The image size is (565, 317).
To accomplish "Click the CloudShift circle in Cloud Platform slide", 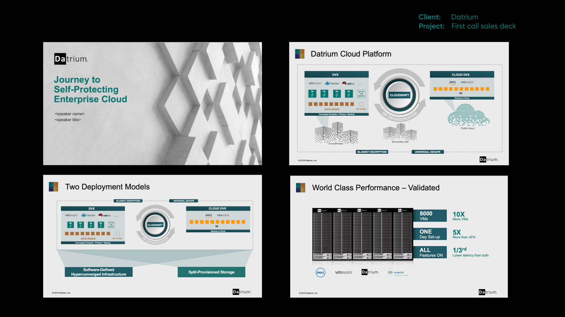I will coord(399,95).
